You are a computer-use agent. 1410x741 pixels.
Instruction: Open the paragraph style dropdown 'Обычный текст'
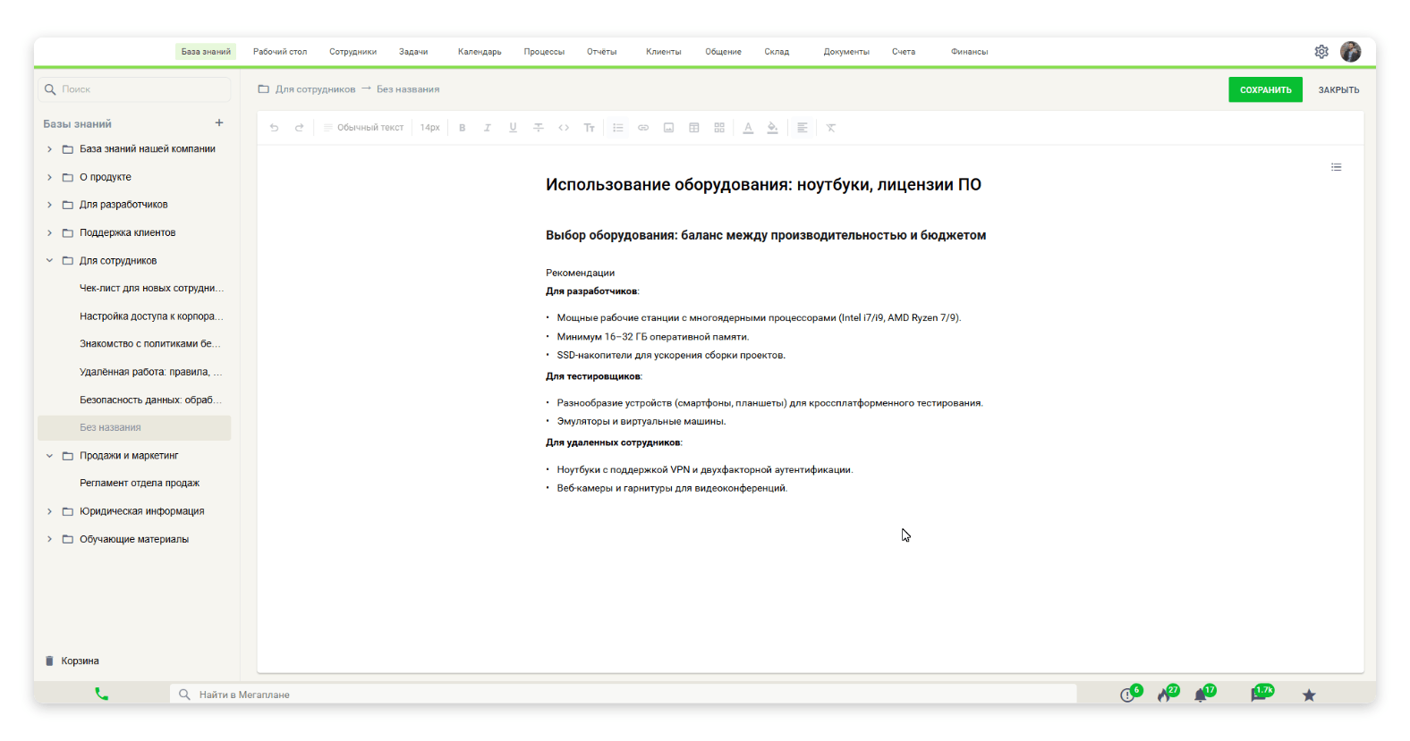point(364,128)
